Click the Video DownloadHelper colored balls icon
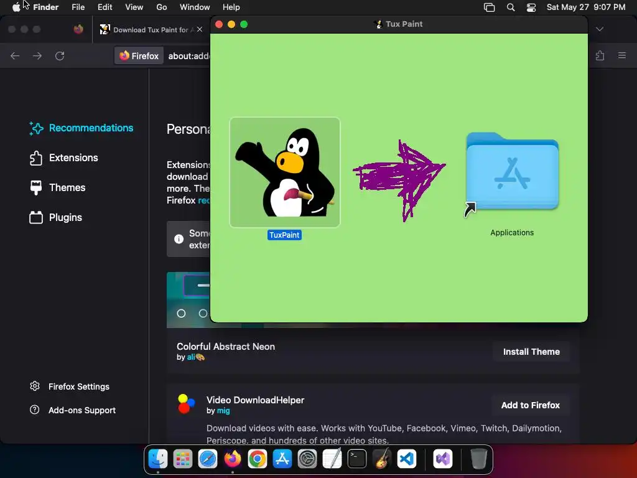The width and height of the screenshot is (637, 478). click(186, 403)
